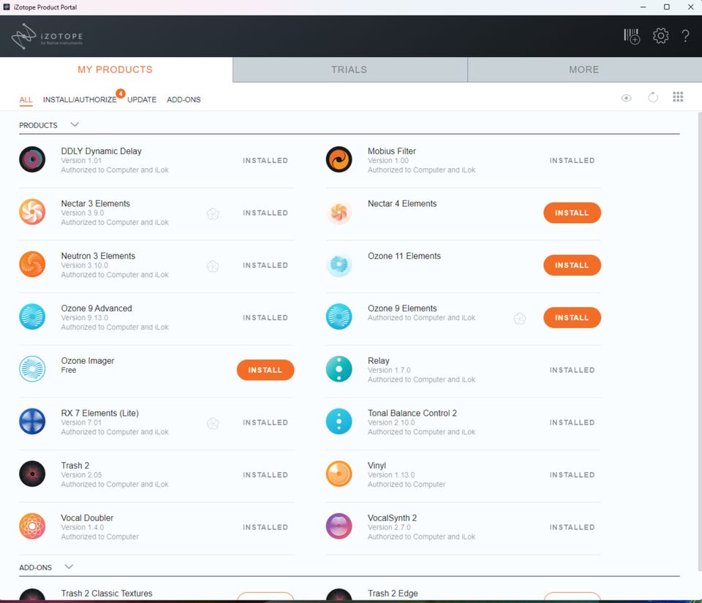Collapse the ADD-ONS section chevron
This screenshot has height=603, width=702.
69,566
